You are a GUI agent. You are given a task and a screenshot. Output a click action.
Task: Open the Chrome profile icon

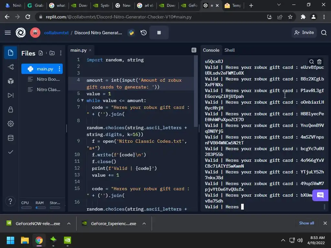coord(314,17)
